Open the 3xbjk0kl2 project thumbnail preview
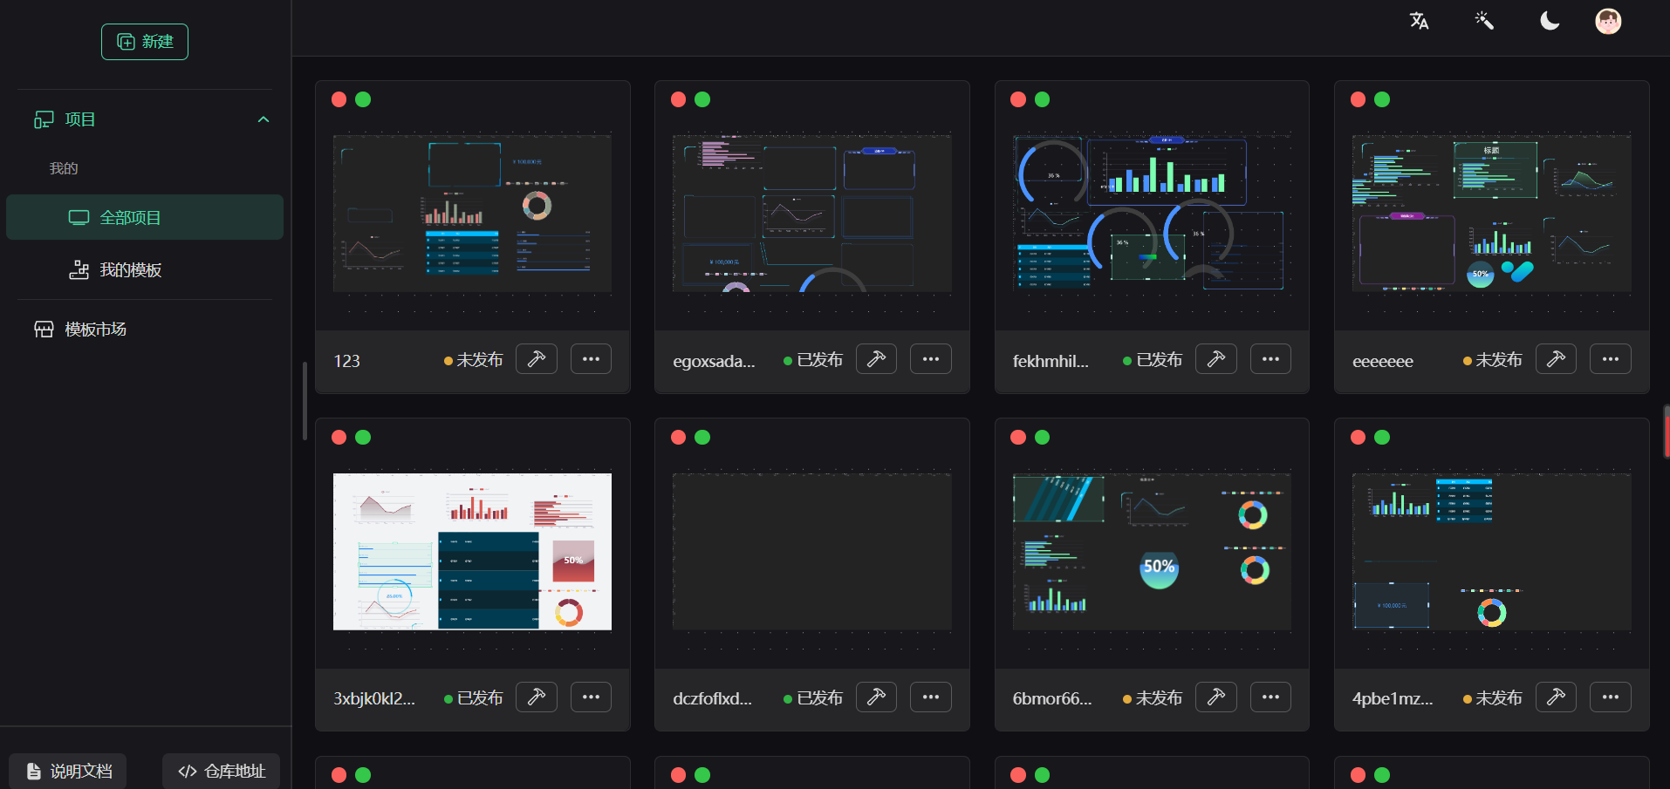Image resolution: width=1670 pixels, height=789 pixels. pyautogui.click(x=472, y=550)
